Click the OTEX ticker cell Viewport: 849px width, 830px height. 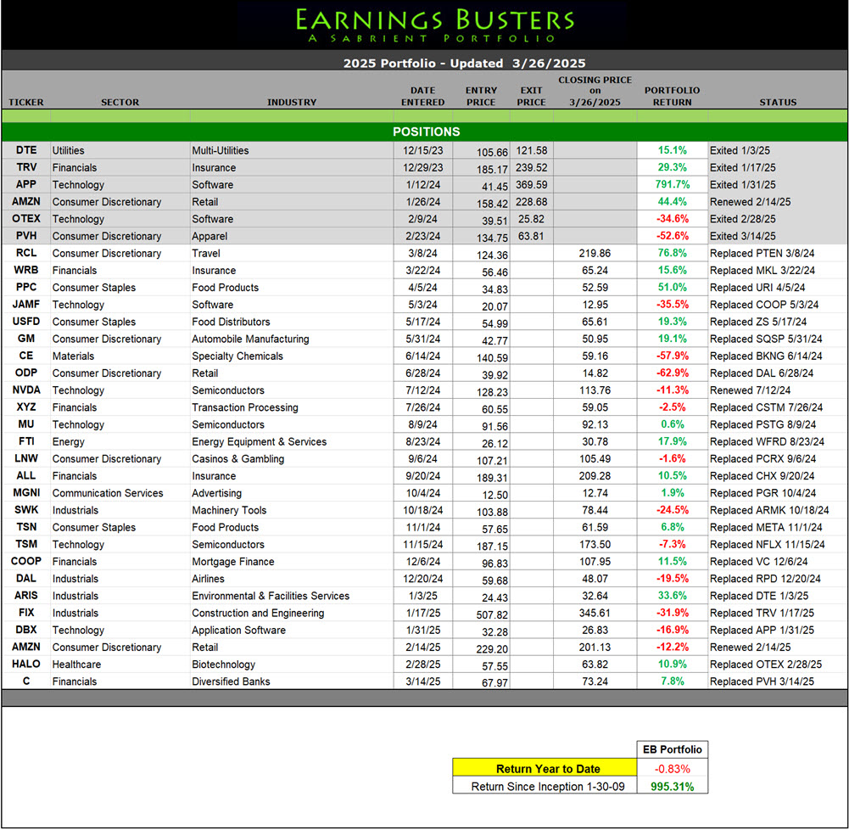coord(26,218)
